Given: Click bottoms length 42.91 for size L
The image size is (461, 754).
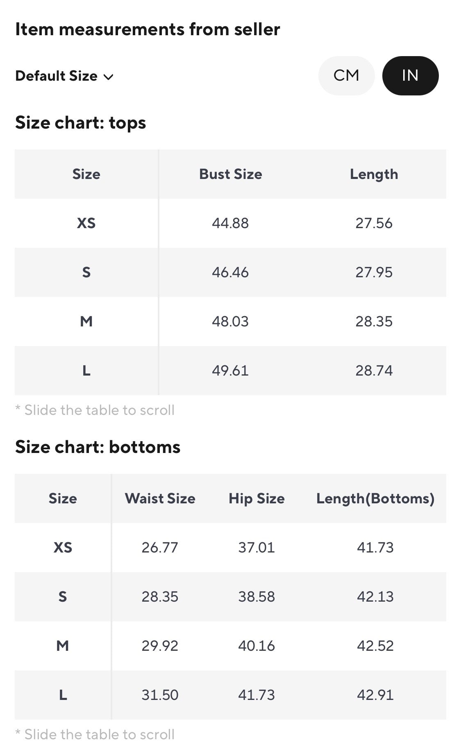Looking at the screenshot, I should (375, 695).
